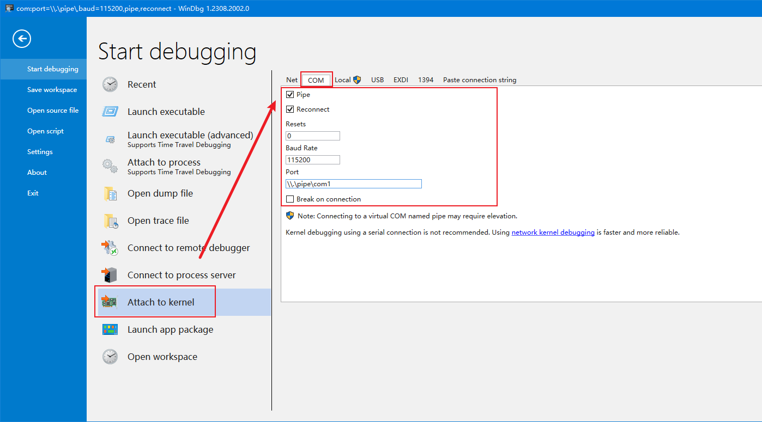This screenshot has width=762, height=422.
Task: Click the Launch app package icon
Action: [x=110, y=329]
